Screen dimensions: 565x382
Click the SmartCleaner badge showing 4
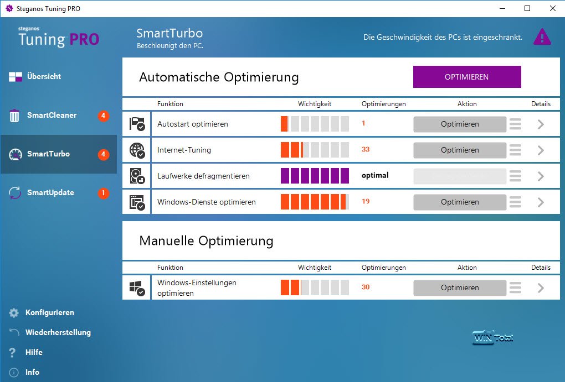coord(104,116)
